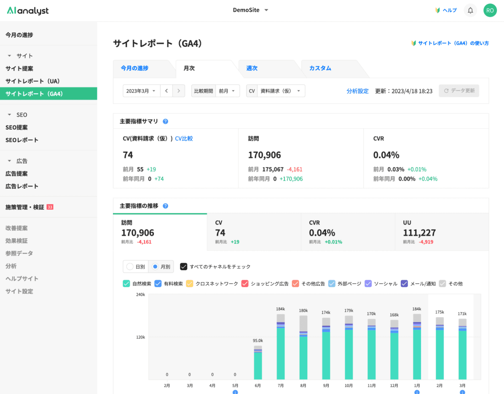The width and height of the screenshot is (504, 394).
Task: Toggle すべてのチャネルをチェック checkbox
Action: click(183, 267)
